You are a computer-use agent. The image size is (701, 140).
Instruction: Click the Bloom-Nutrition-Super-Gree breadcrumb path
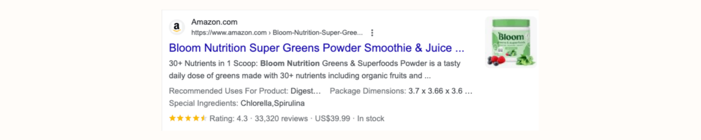[317, 33]
